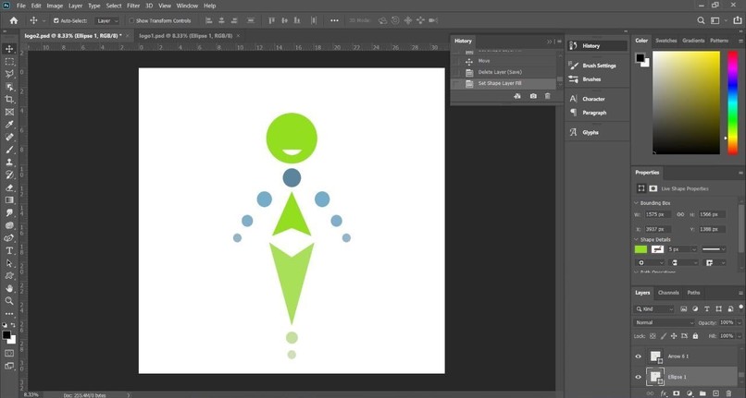Toggle the layer filter on/off switch
746x398 pixels.
pos(740,308)
